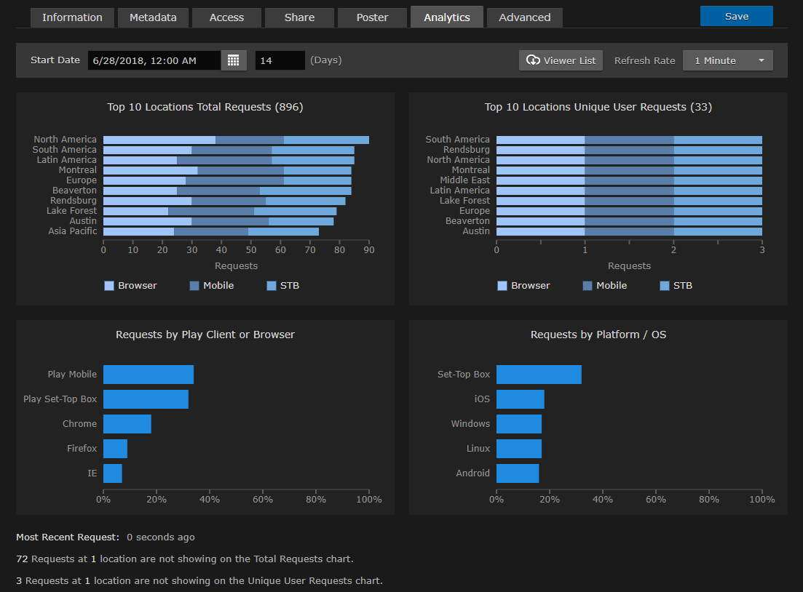Open the Poster tab
The height and width of the screenshot is (592, 803).
(372, 17)
